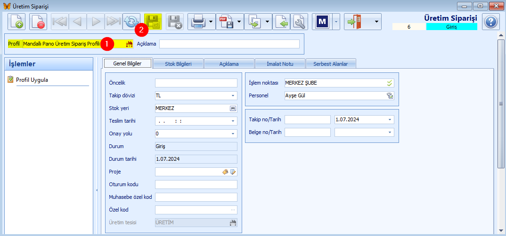Click the Belge no input field
Viewport: 506px width, 236px height.
308,132
